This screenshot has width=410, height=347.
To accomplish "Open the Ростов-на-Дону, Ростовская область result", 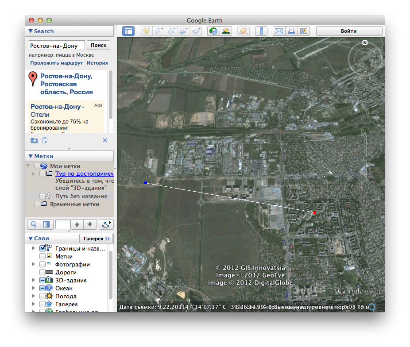I will (66, 84).
